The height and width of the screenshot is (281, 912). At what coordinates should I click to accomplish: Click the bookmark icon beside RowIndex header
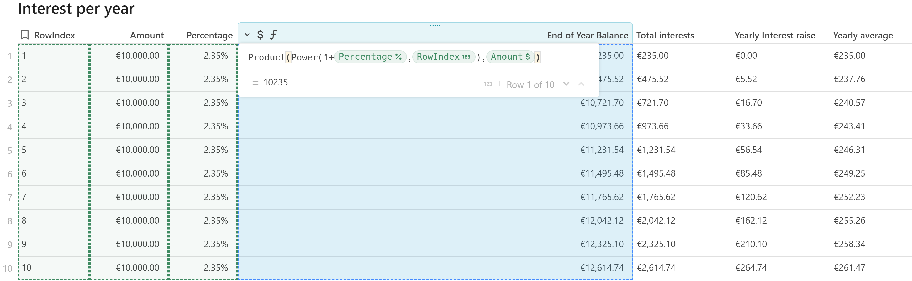pyautogui.click(x=24, y=35)
